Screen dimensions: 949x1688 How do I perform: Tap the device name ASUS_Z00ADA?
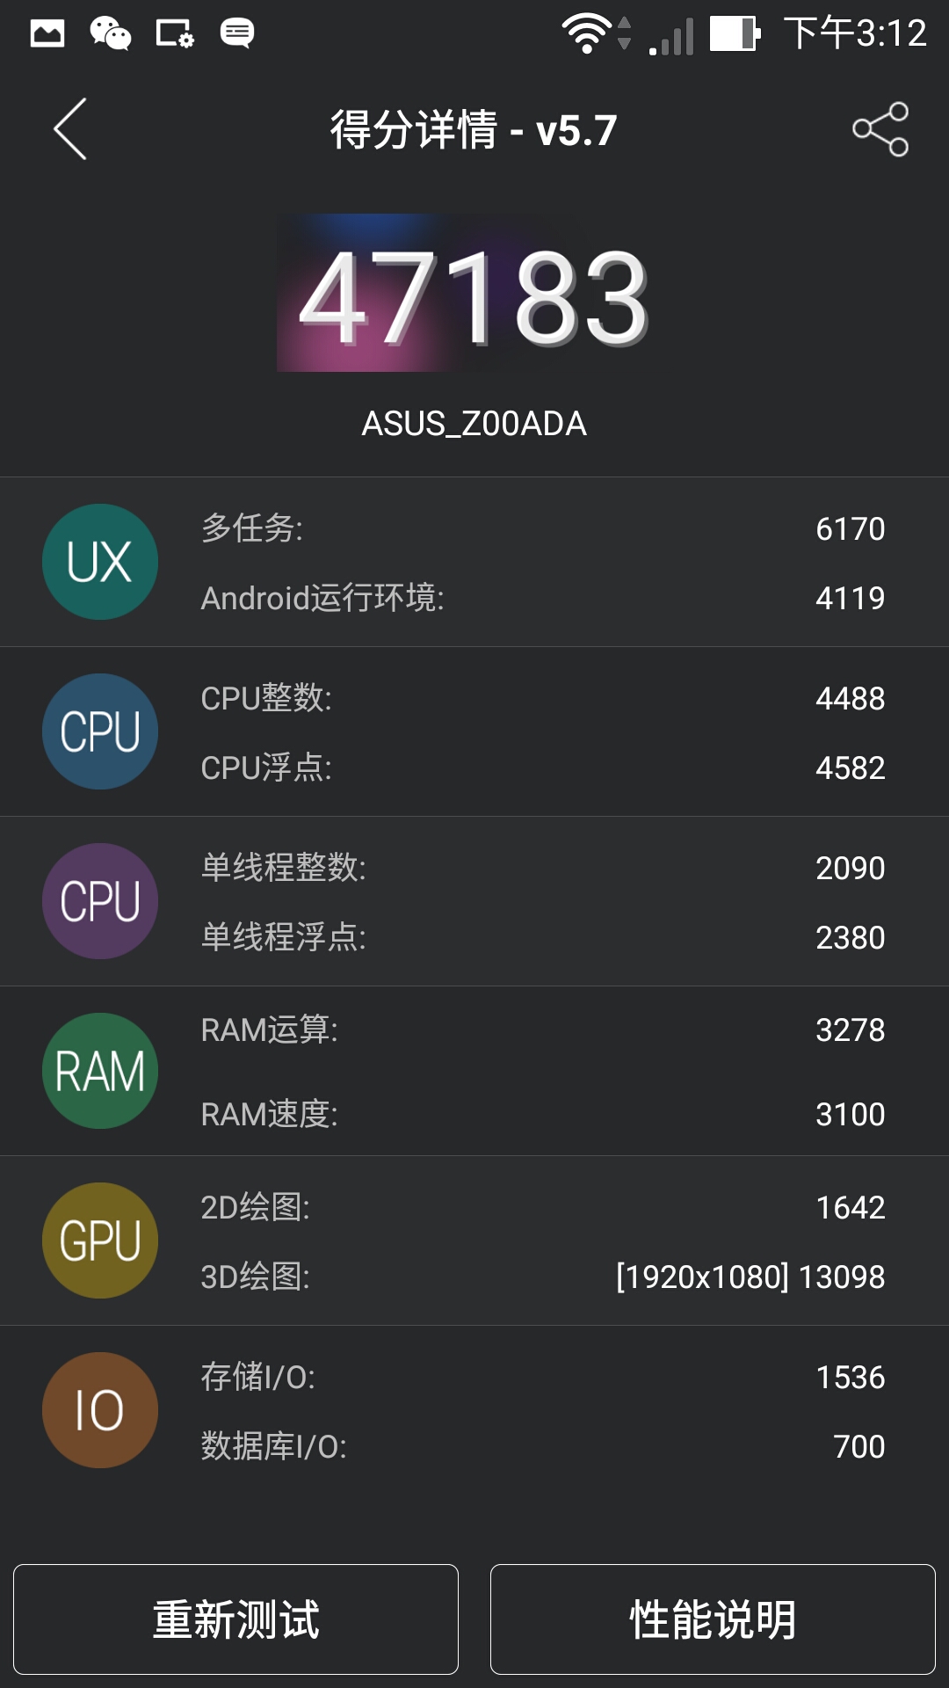point(474,424)
